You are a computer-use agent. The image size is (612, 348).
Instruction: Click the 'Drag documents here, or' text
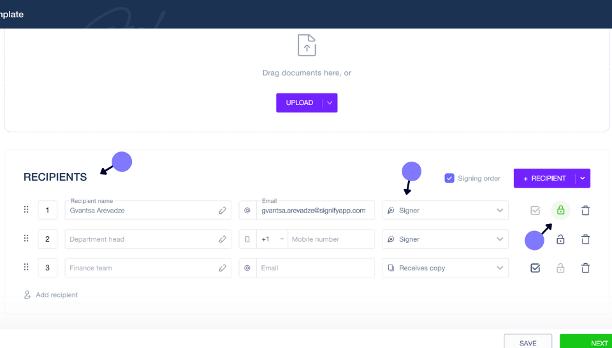coord(307,73)
